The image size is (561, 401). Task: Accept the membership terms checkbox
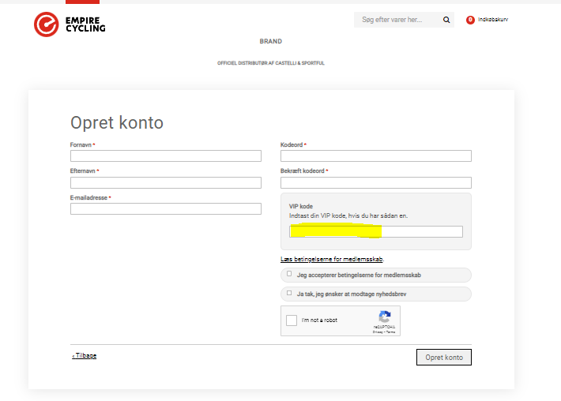[289, 274]
